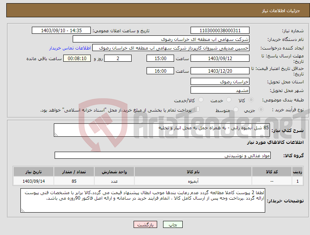Click the delivery city field مشهد
Screen dimensions: 310x235
[x=220, y=90]
